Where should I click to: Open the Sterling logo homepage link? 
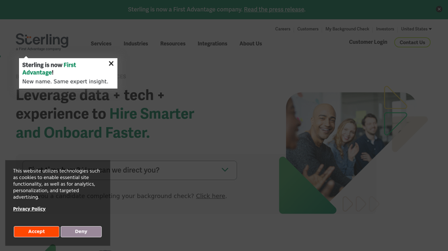[x=42, y=42]
